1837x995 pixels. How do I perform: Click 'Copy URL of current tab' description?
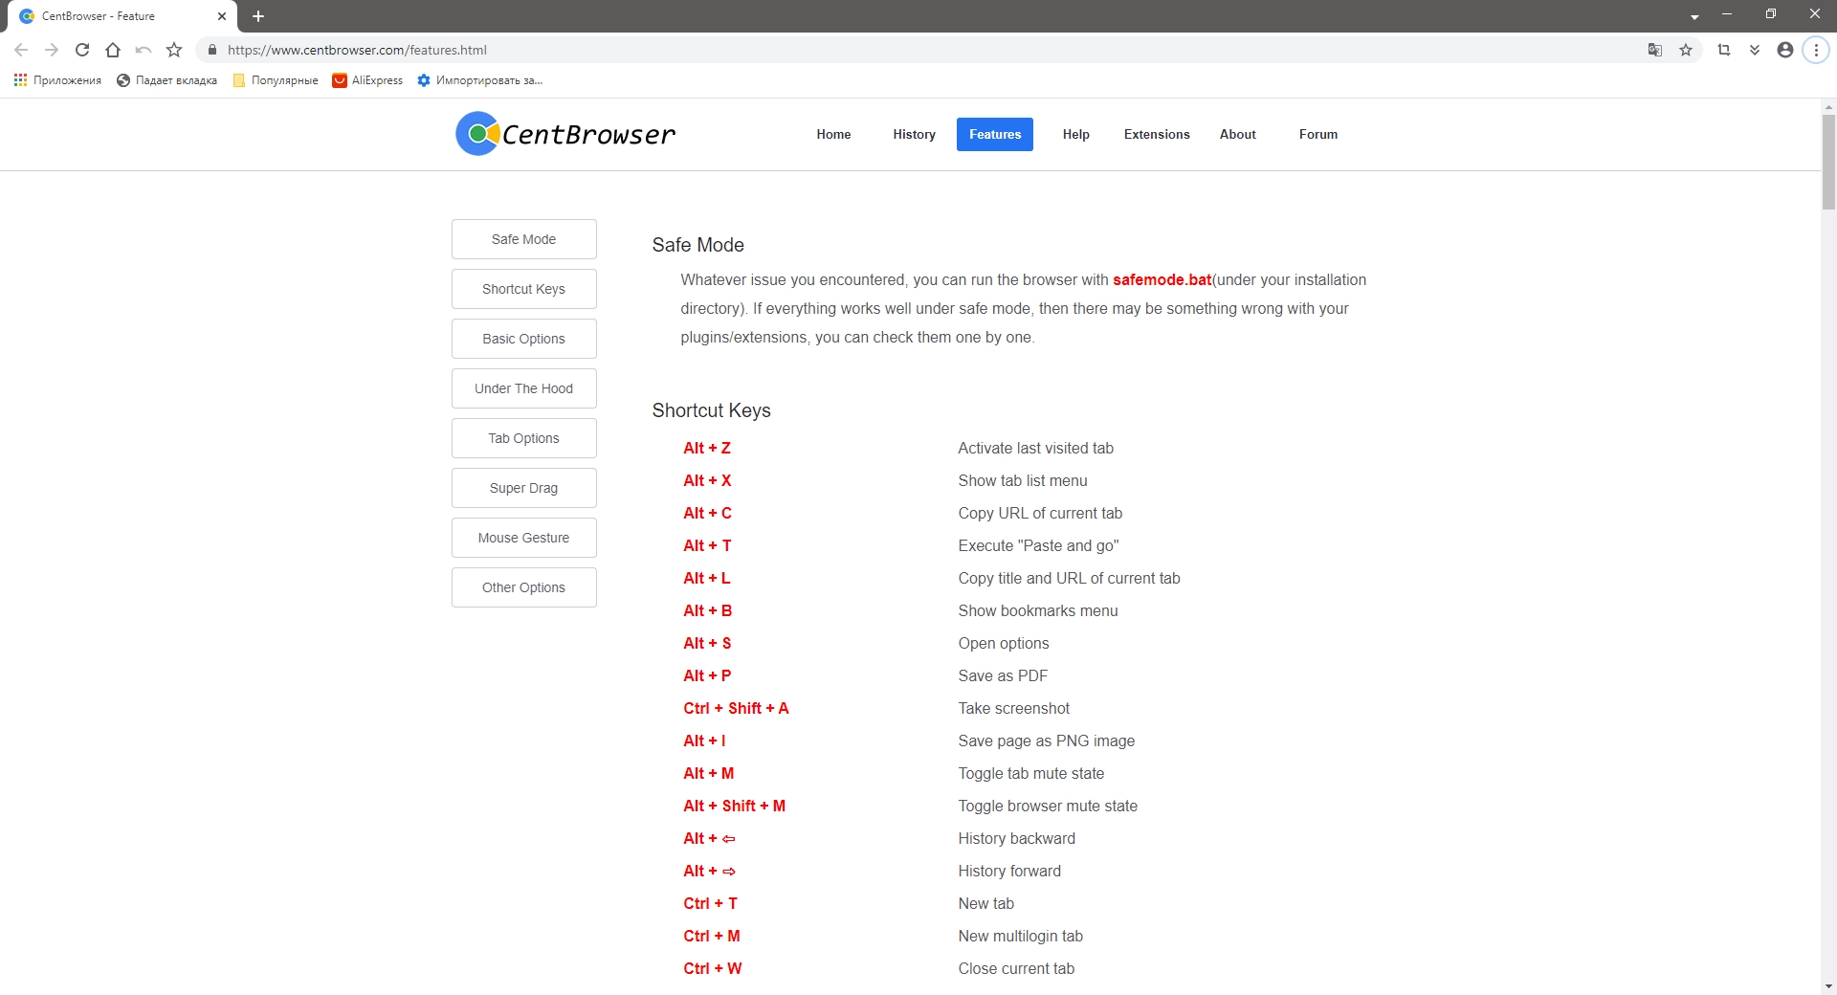(x=1040, y=513)
